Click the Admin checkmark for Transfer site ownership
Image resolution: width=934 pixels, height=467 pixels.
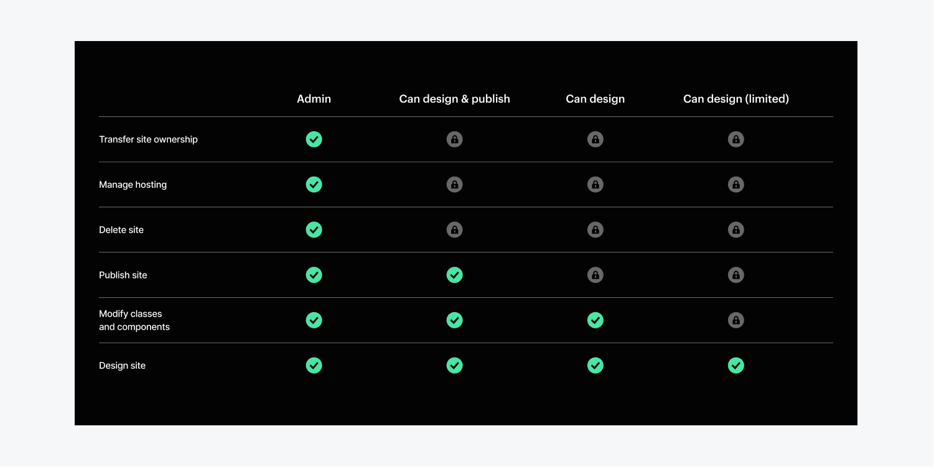[314, 139]
